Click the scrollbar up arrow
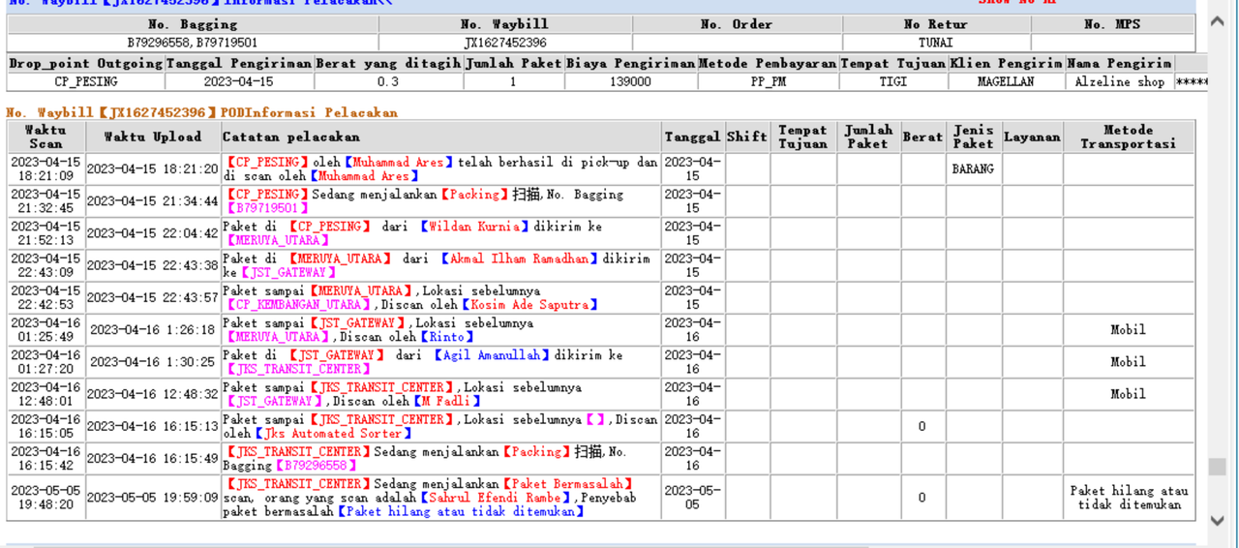 tap(1218, 21)
